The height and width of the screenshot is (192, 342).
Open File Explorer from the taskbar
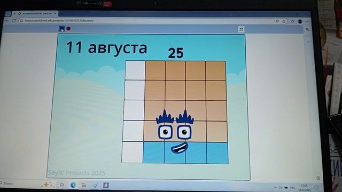[x=84, y=185]
